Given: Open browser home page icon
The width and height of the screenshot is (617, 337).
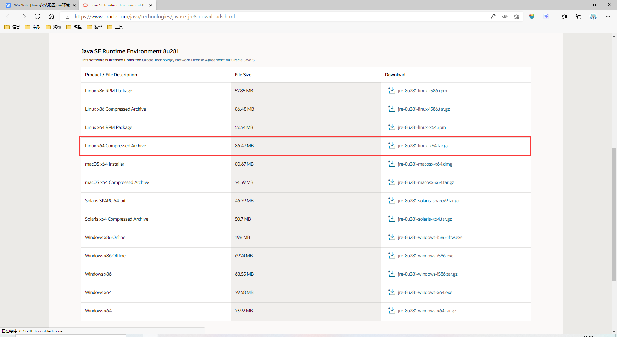Looking at the screenshot, I should click(51, 16).
